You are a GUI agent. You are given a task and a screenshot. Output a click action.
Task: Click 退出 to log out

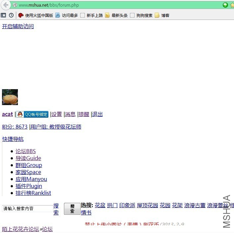97,114
